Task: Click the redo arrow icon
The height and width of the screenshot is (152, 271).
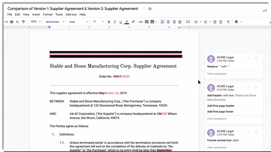Action: coord(6,22)
